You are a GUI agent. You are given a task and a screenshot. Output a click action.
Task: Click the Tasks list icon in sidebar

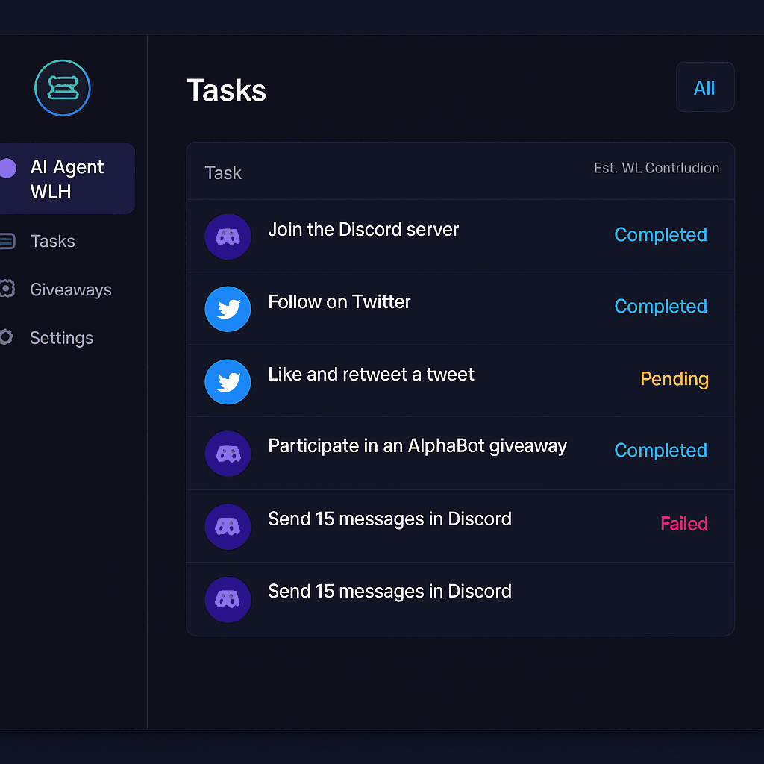(x=7, y=241)
